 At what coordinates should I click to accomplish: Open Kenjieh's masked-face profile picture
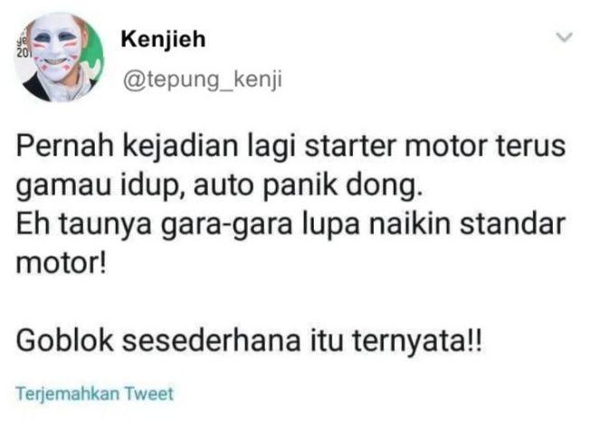pos(59,57)
